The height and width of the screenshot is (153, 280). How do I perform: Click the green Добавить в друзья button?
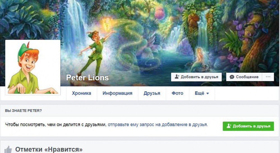pos(248,126)
